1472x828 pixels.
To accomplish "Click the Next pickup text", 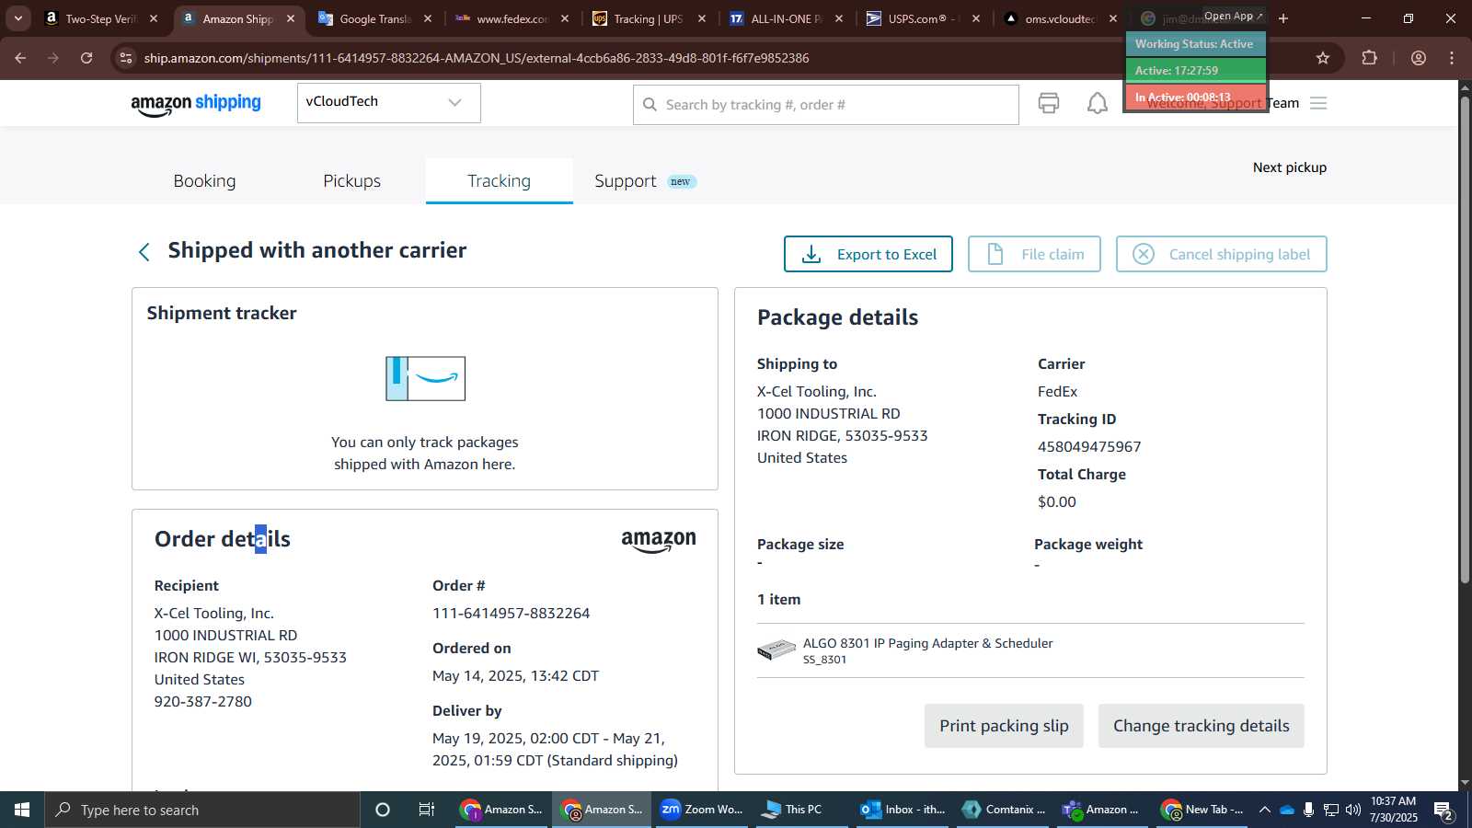I will (1289, 167).
